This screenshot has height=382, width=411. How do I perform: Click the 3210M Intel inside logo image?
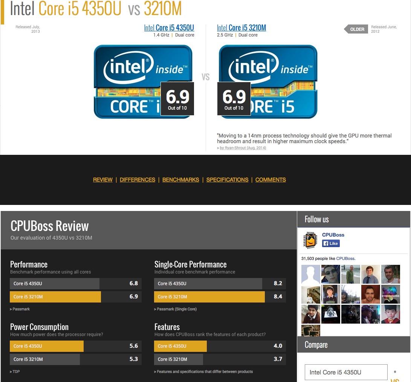tap(268, 81)
